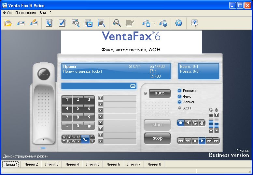Click the stop button
Image resolution: width=253 pixels, height=175 pixels.
point(157,138)
